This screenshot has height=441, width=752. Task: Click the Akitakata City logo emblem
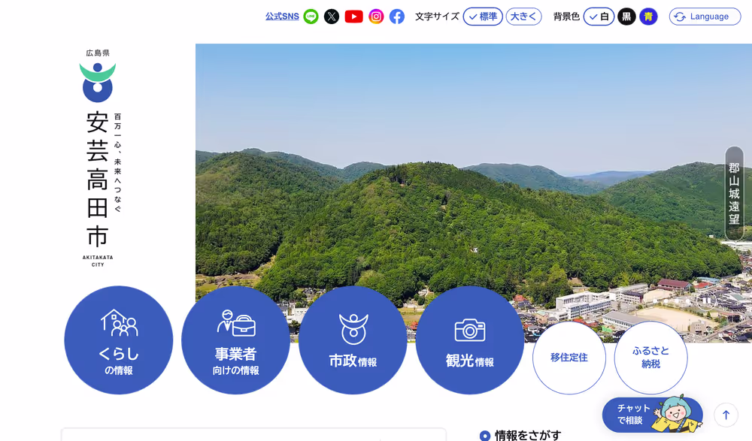[98, 83]
